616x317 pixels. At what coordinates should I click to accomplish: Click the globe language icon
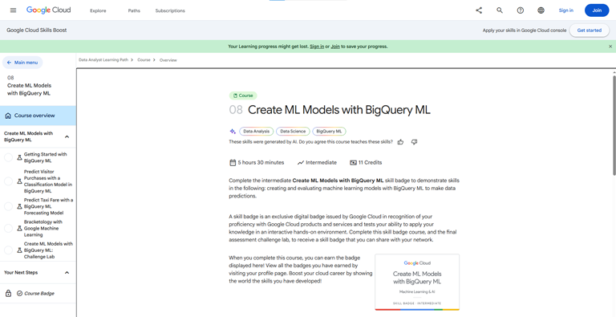click(541, 10)
